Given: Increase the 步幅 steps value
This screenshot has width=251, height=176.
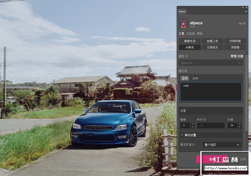Looking at the screenshot, I should pyautogui.click(x=239, y=124).
